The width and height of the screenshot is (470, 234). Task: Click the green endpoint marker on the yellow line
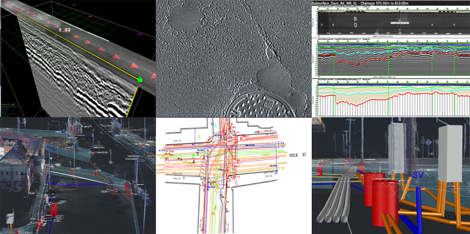[x=139, y=79]
